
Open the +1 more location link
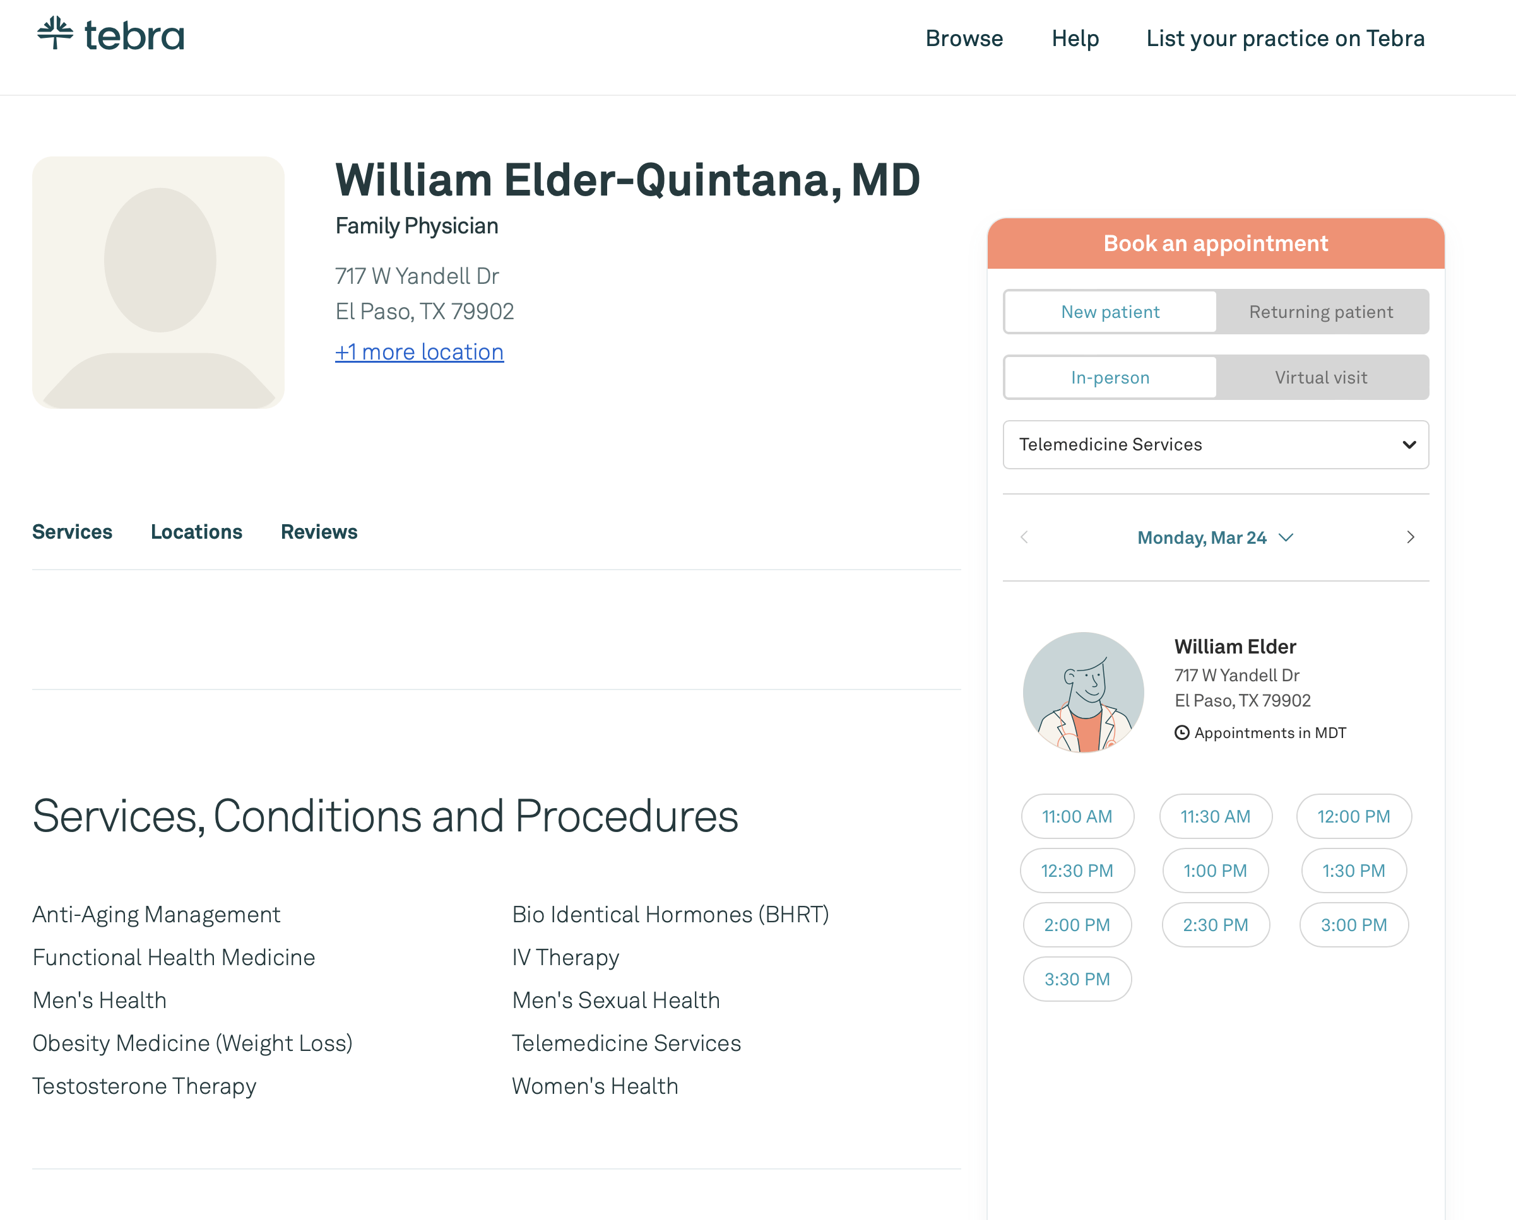click(x=419, y=352)
